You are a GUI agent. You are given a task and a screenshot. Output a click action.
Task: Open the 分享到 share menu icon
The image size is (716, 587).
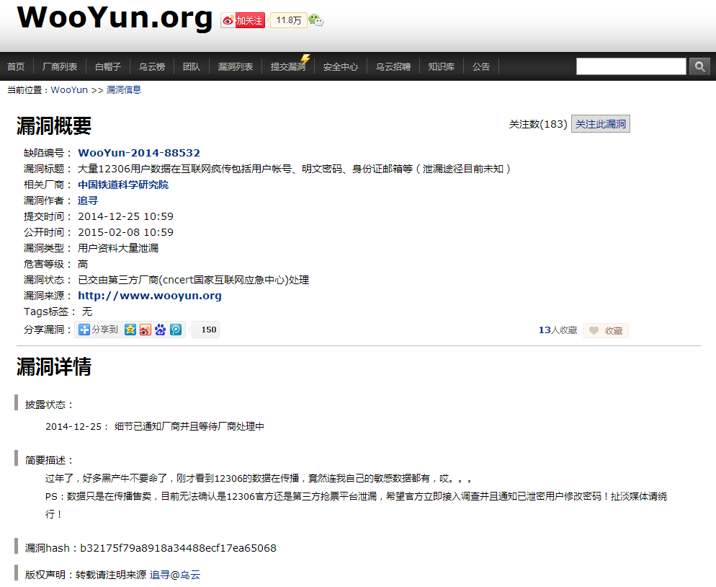pyautogui.click(x=84, y=330)
